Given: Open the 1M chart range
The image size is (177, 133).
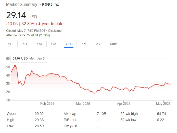Looking at the screenshot, I should pos(39,44).
